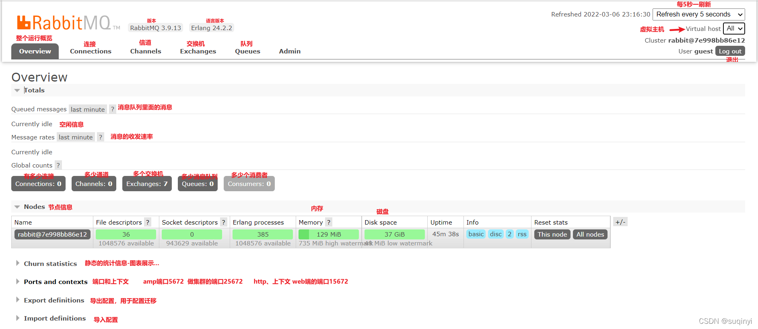Click the Erlang processes bar 385
Viewport: 758px width, 329px height.
click(263, 234)
